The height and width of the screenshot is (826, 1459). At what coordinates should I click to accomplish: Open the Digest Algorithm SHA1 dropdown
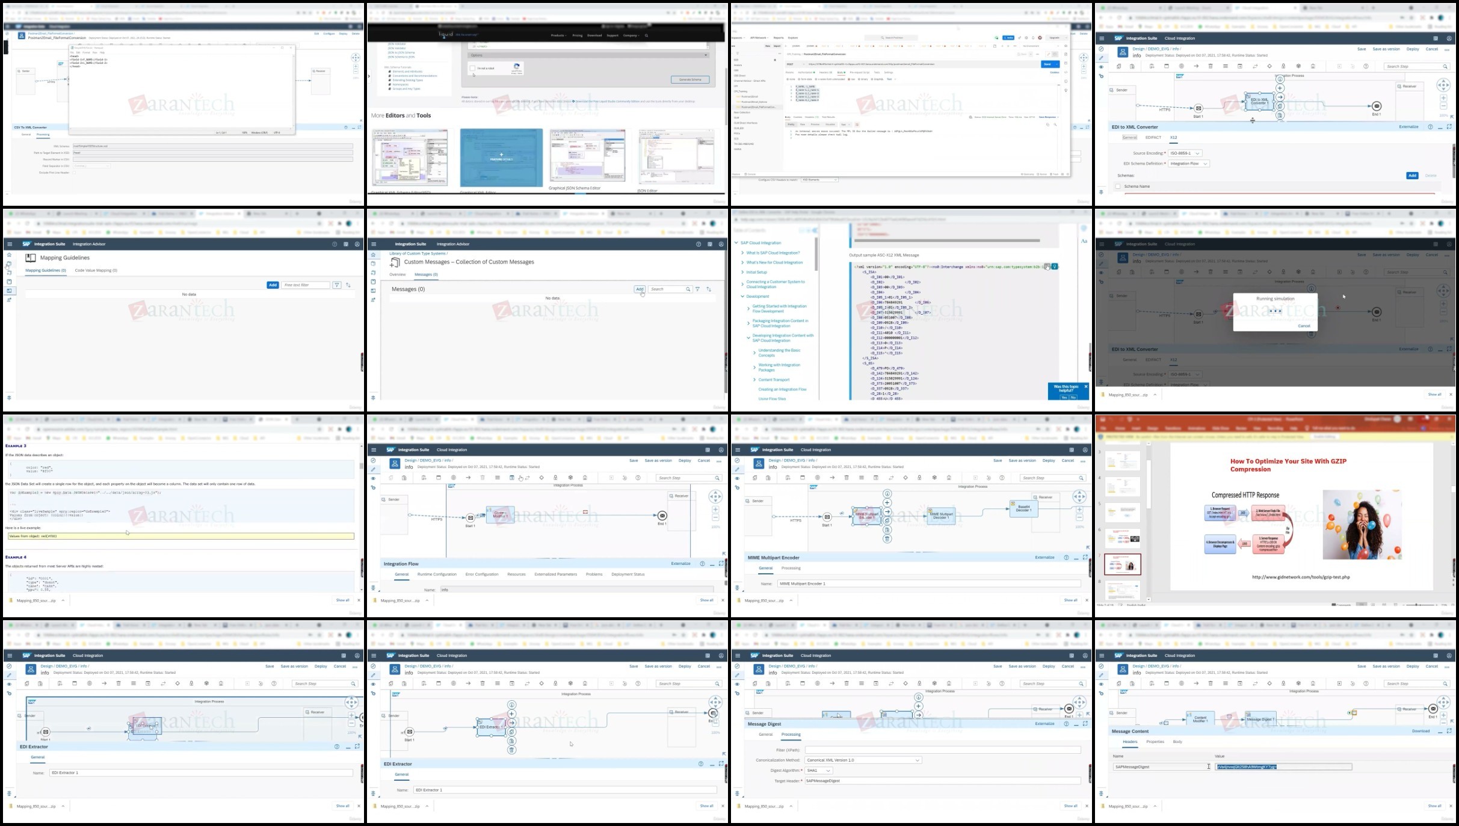point(818,771)
